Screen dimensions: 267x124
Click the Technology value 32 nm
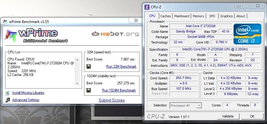click(178, 42)
